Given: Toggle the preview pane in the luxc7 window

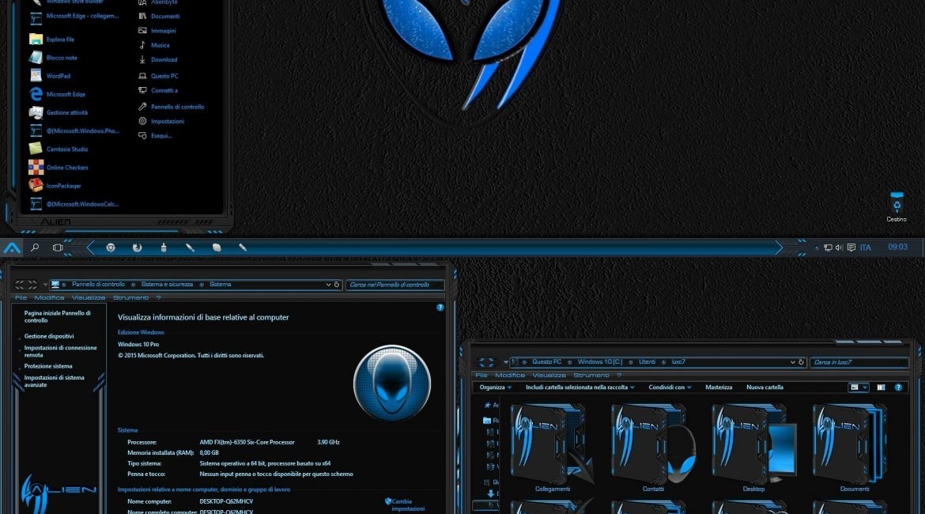Looking at the screenshot, I should pos(881,387).
